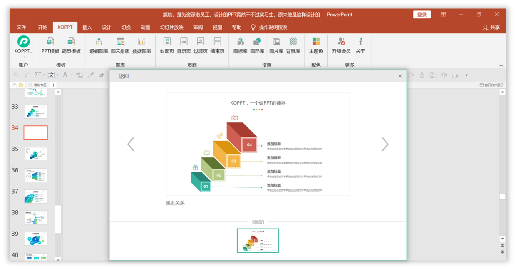Open 主题色 theme color palette
The height and width of the screenshot is (269, 516).
(x=316, y=45)
